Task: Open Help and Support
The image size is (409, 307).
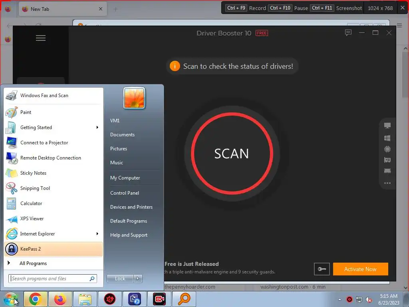Action: coord(129,235)
